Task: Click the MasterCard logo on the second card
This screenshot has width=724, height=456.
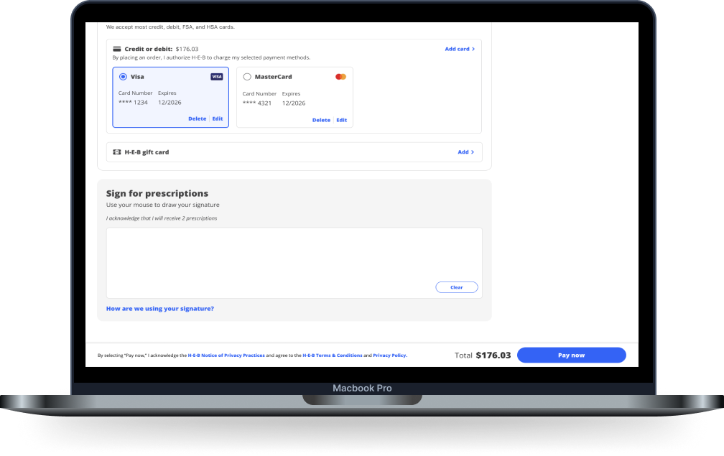Action: [340, 77]
